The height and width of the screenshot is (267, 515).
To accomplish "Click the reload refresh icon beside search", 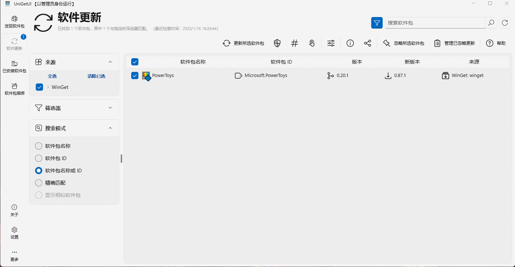I will tap(505, 23).
